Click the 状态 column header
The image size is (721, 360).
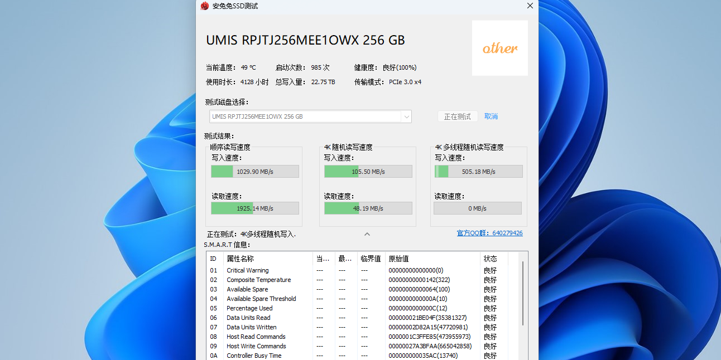494,259
